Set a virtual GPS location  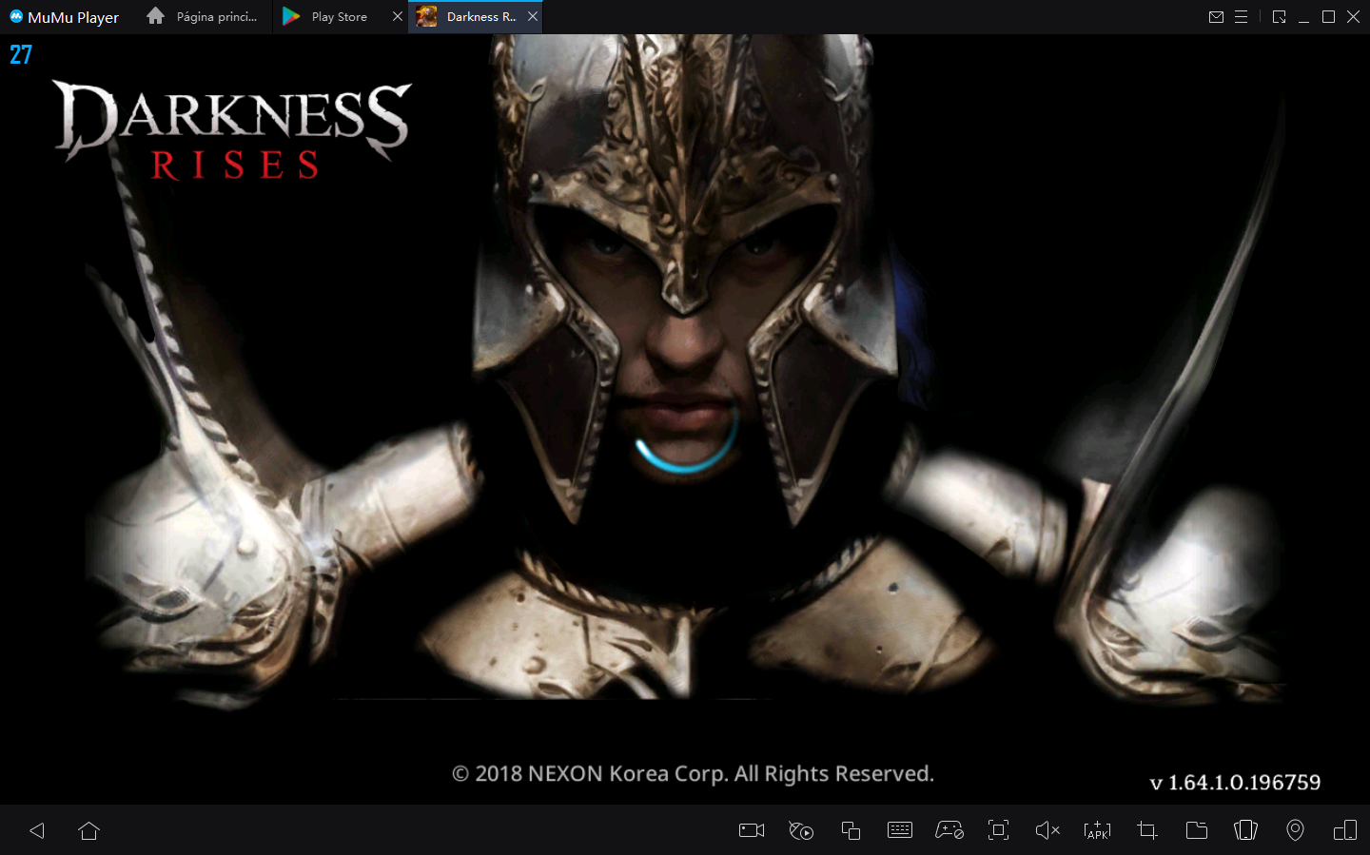[1295, 830]
